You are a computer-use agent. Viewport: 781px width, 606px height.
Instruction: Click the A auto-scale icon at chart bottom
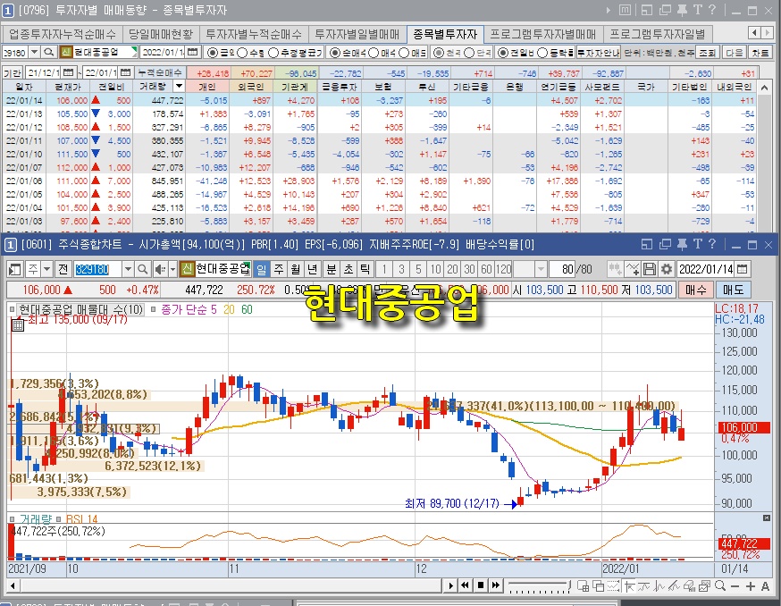coord(765,586)
